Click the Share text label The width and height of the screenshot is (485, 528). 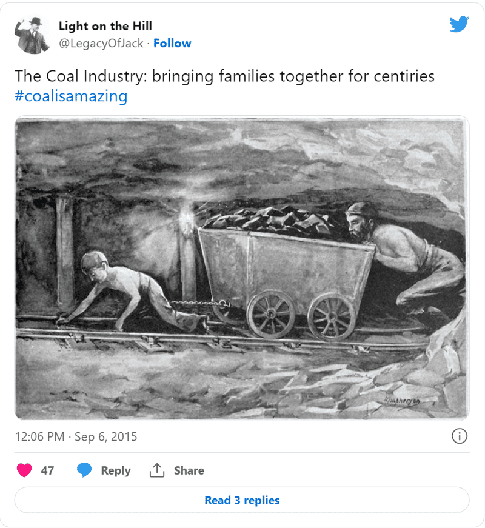click(x=189, y=470)
